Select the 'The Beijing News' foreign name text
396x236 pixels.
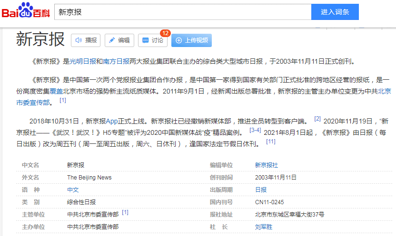pos(89,177)
